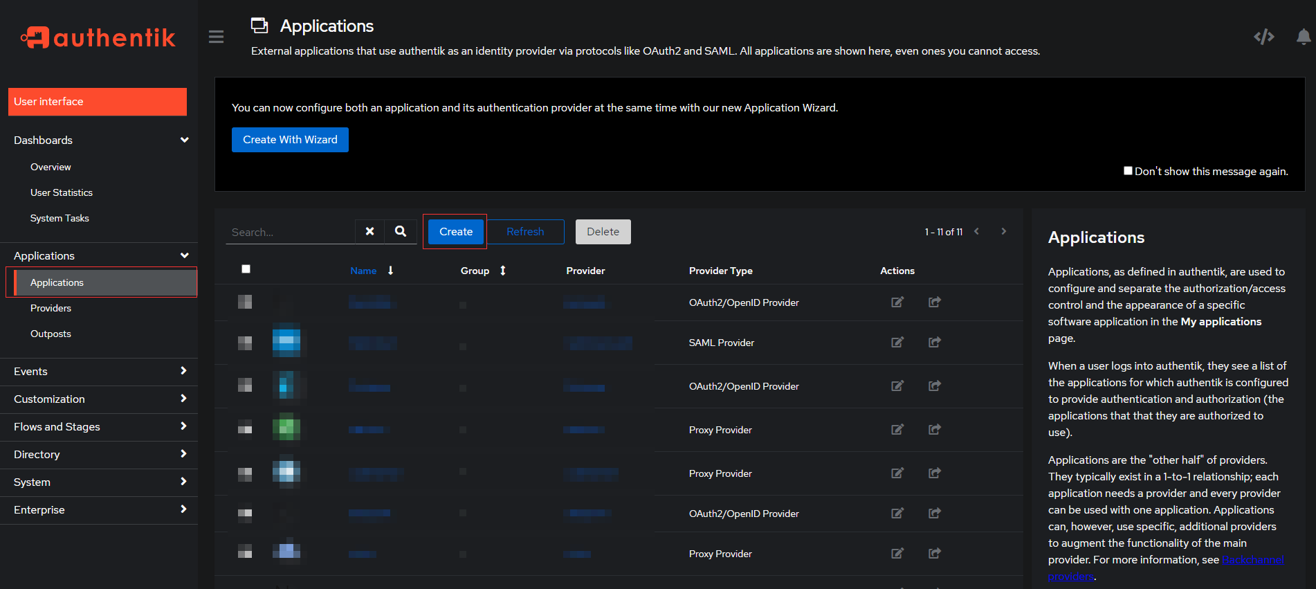Click the Applications page header icon
The height and width of the screenshot is (589, 1316).
coord(259,26)
